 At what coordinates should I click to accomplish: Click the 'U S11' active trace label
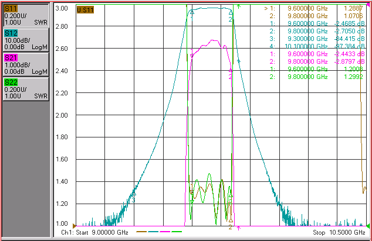pyautogui.click(x=86, y=10)
